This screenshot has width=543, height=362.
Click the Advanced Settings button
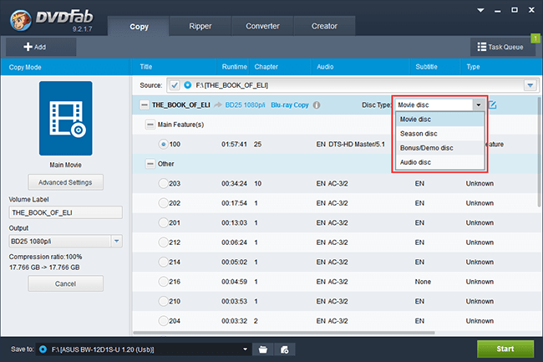tap(65, 182)
